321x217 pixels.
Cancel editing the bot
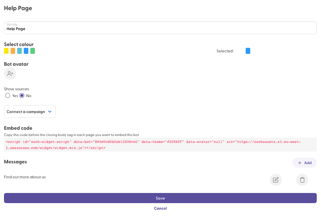point(160,208)
